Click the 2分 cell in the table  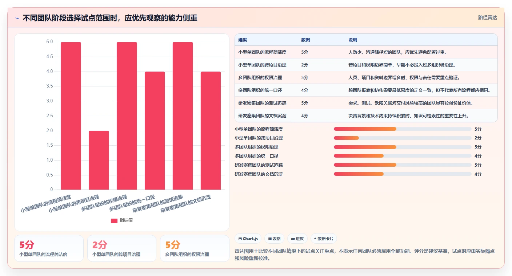[305, 65]
